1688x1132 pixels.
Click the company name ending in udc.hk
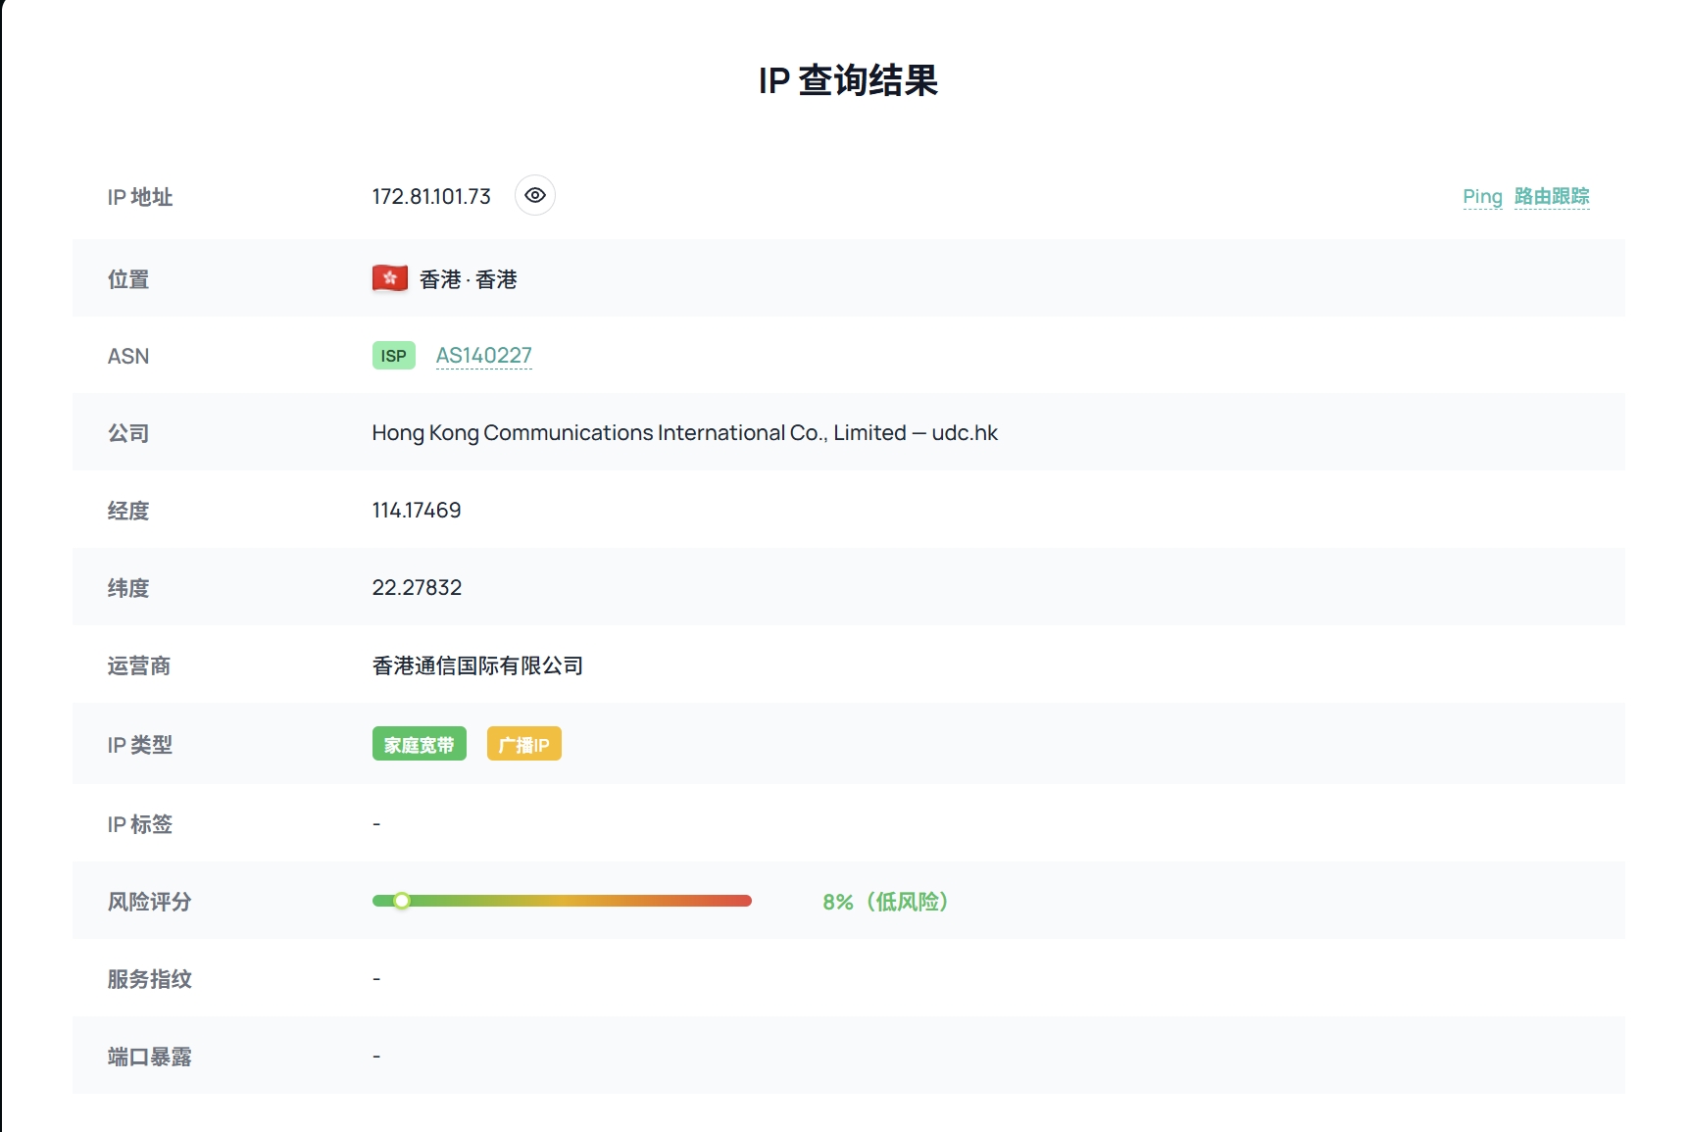(684, 433)
